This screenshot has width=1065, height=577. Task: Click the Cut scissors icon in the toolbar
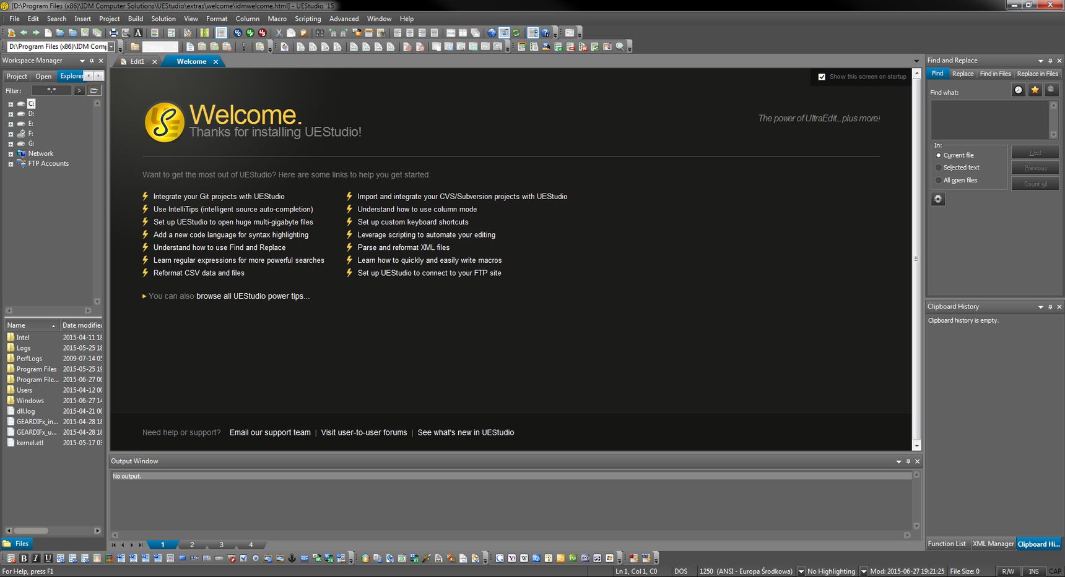coord(279,33)
